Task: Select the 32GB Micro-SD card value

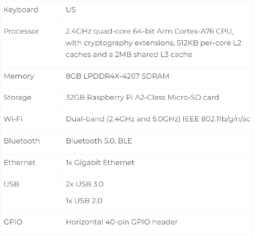Action: click(x=142, y=98)
